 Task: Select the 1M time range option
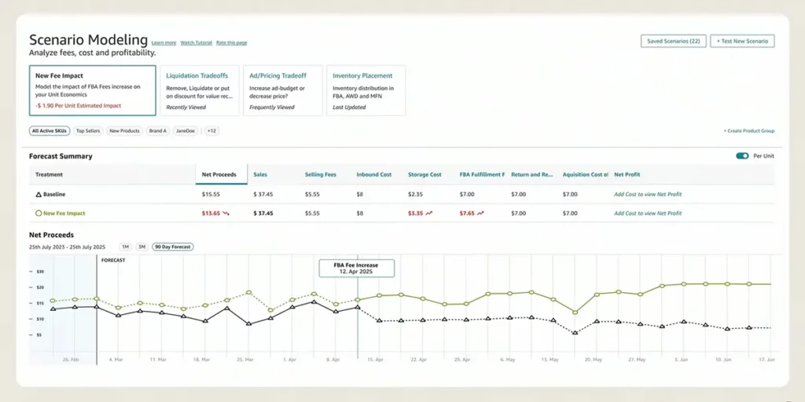coord(125,247)
